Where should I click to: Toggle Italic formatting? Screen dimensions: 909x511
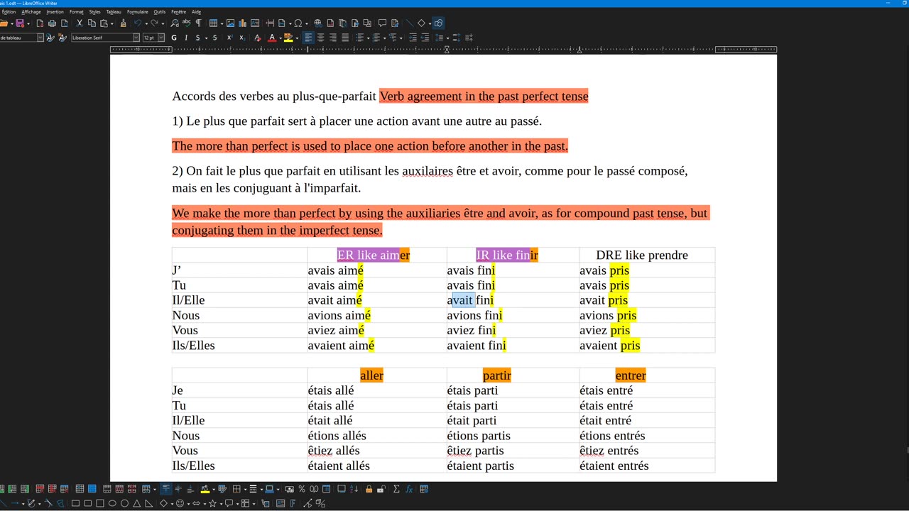[x=186, y=38]
